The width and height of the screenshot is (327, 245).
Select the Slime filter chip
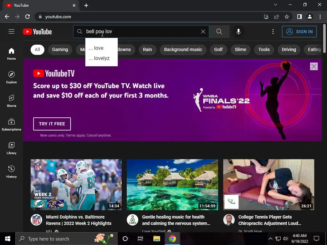click(240, 49)
